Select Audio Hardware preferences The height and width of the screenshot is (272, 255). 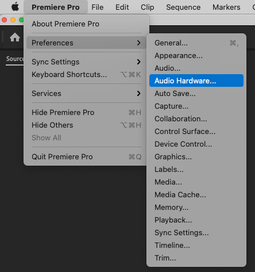(196, 81)
